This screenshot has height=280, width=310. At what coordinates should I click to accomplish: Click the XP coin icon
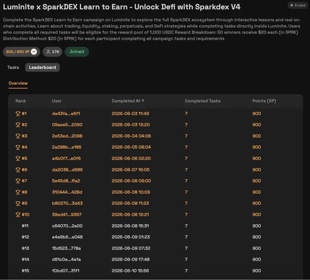pos(34,52)
